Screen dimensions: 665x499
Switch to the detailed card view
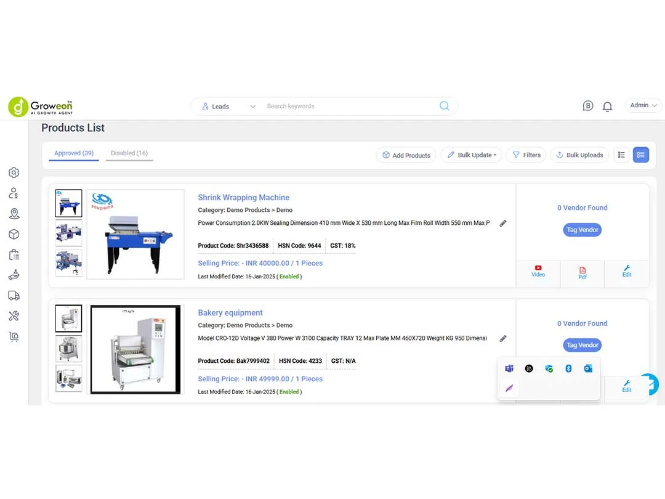[641, 155]
